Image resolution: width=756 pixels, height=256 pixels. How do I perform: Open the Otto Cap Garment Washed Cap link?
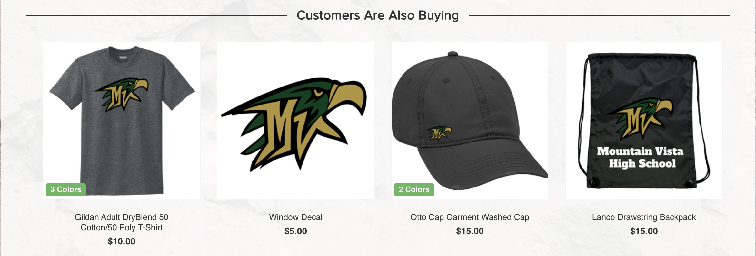pos(470,217)
